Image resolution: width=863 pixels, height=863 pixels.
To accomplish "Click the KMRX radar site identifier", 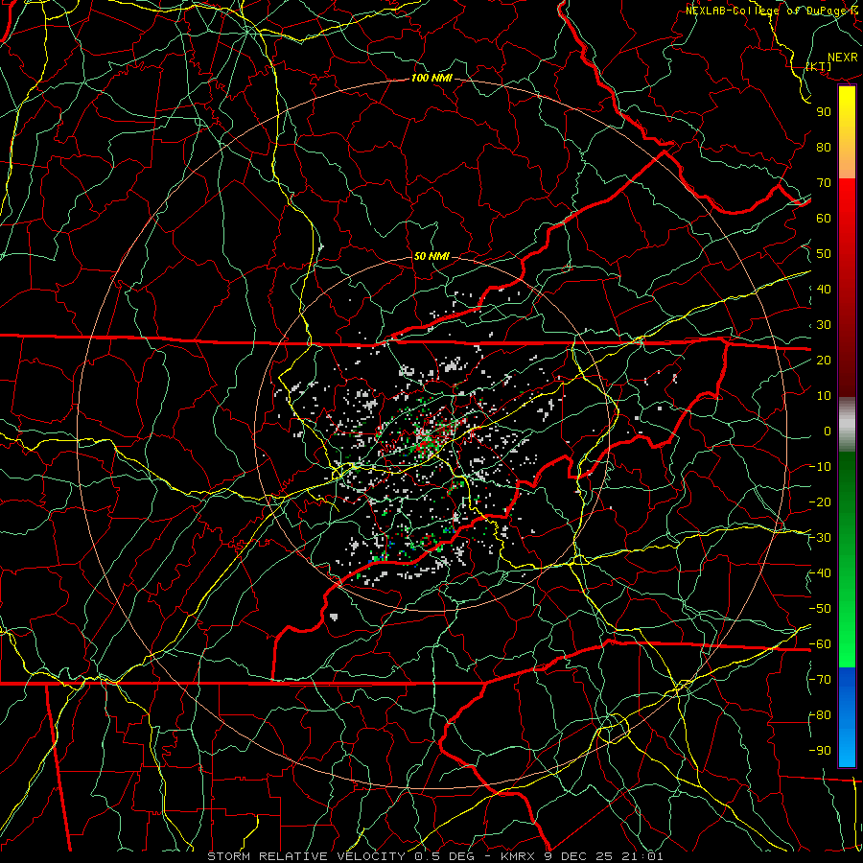I will [518, 856].
